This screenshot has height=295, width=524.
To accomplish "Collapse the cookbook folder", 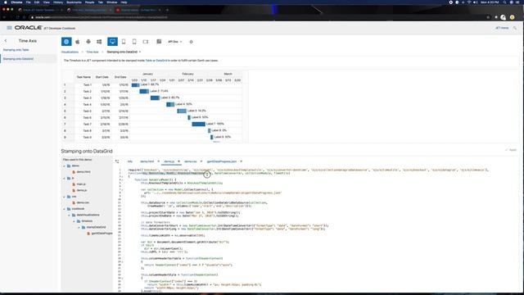I will 64,209.
